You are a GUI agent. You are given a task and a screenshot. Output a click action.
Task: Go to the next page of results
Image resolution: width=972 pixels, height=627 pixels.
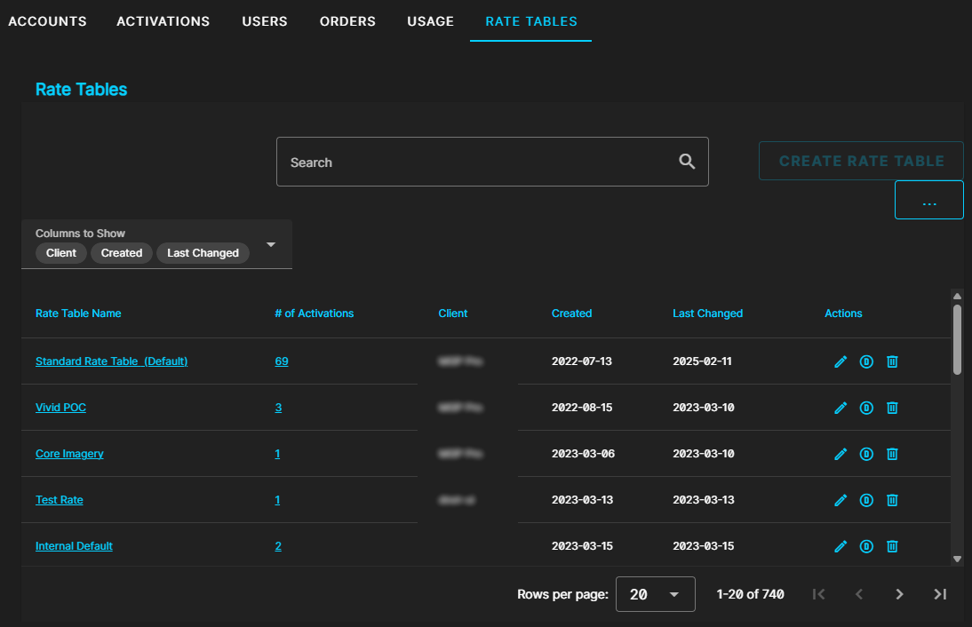[899, 594]
